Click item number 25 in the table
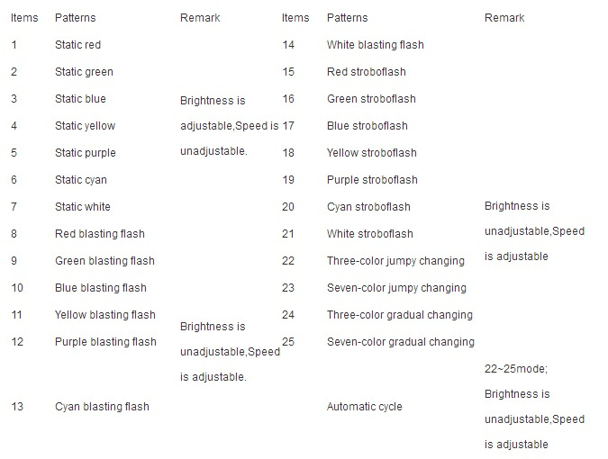This screenshot has height=459, width=608. [x=287, y=342]
